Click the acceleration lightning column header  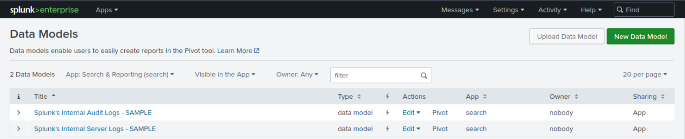click(x=387, y=96)
